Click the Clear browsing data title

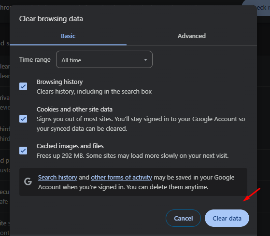(51, 19)
